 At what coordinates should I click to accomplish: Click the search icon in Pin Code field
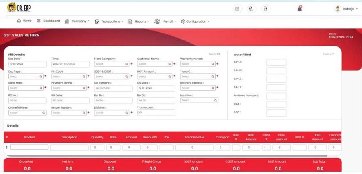point(83,76)
